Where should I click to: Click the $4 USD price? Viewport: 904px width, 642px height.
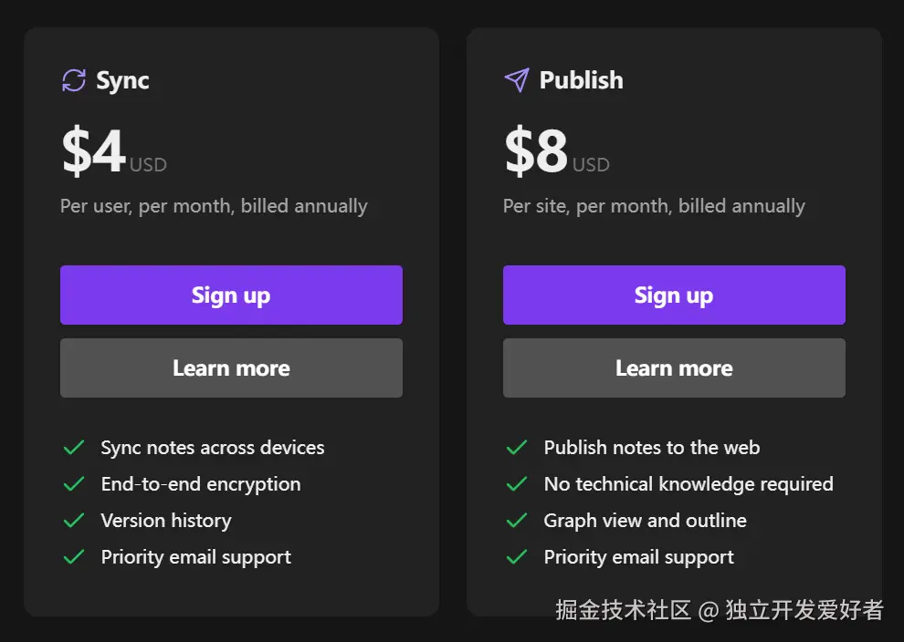(x=114, y=150)
